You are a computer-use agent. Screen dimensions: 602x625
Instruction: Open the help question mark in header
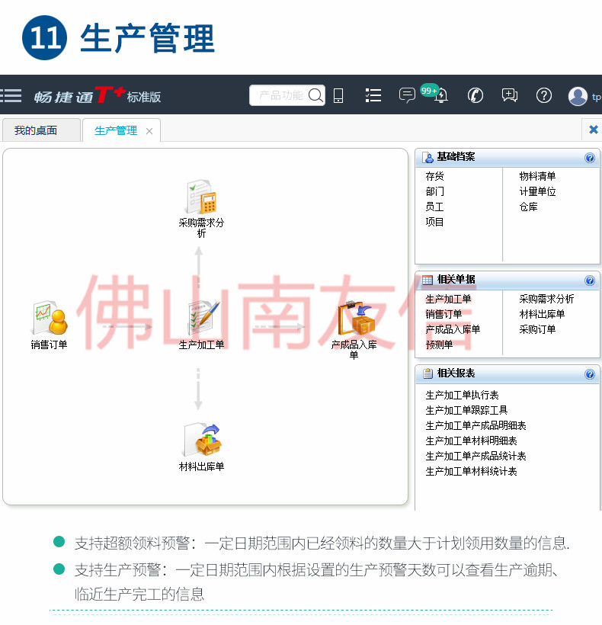tap(544, 96)
